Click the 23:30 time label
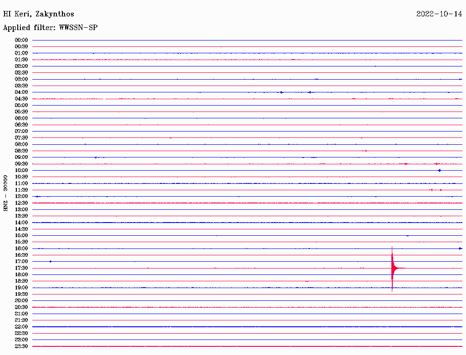The height and width of the screenshot is (355, 466). coord(21,346)
